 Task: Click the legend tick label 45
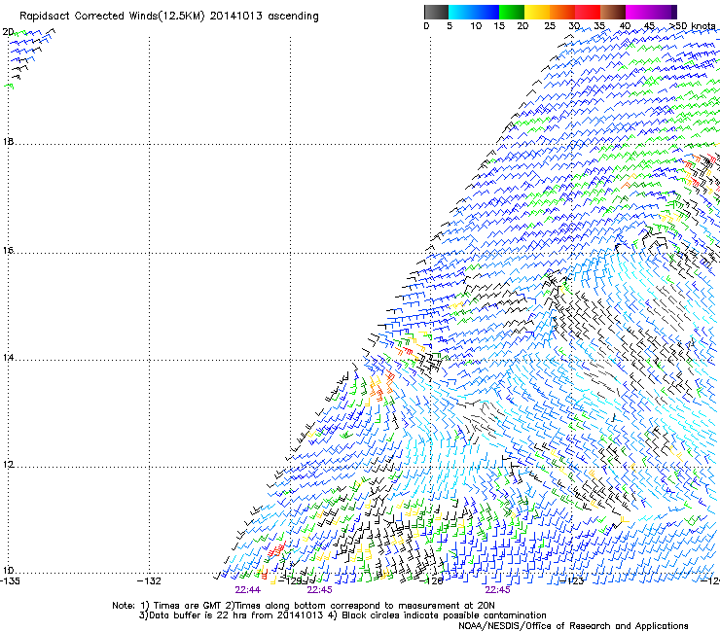click(x=649, y=25)
